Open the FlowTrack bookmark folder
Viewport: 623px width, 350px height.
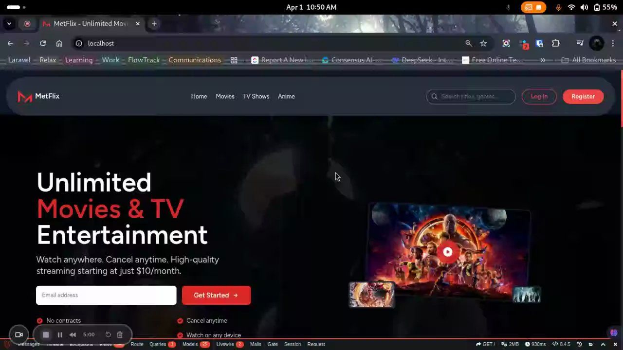pyautogui.click(x=144, y=60)
